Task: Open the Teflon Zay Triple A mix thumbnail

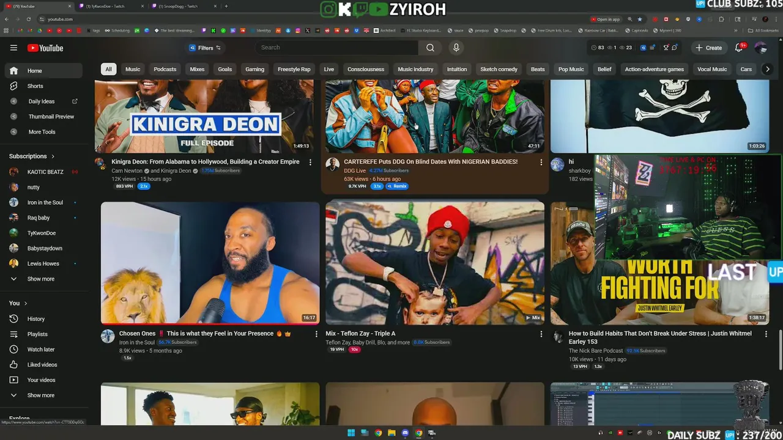Action: point(434,263)
